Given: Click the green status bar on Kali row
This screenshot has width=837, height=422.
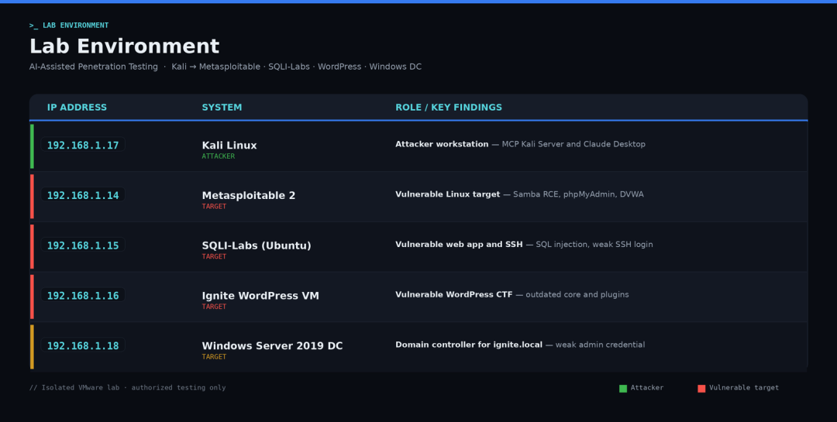Looking at the screenshot, I should click(32, 146).
